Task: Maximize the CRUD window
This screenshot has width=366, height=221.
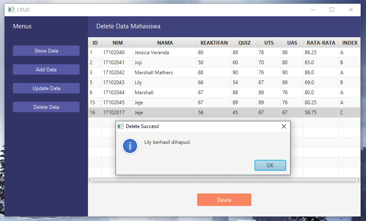Action: (332, 10)
